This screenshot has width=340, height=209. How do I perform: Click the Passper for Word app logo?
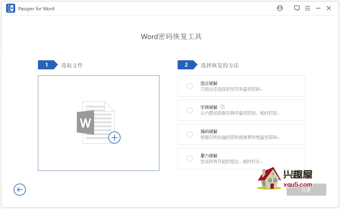[x=10, y=8]
